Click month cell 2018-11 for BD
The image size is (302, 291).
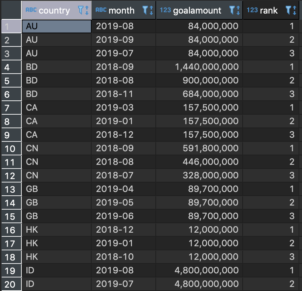(124, 94)
